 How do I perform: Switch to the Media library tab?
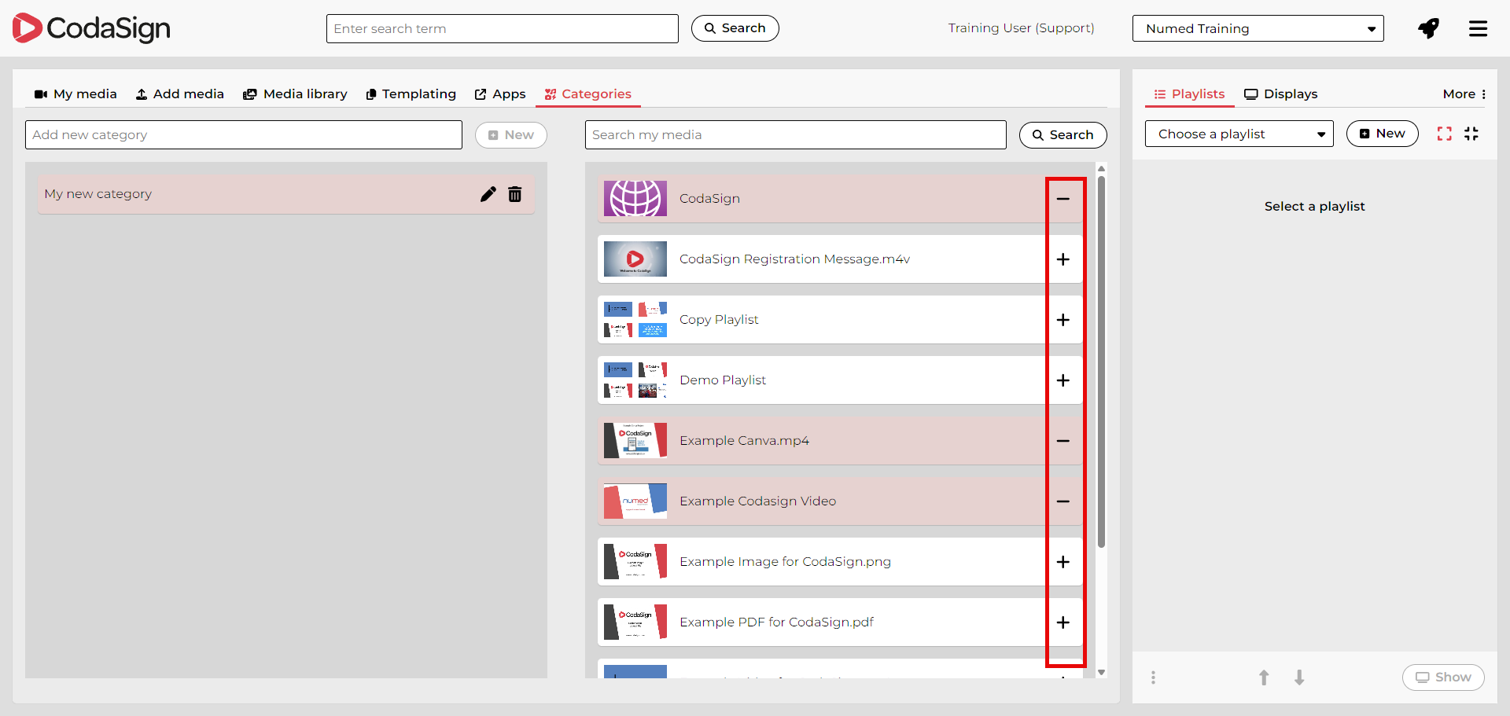coord(296,94)
